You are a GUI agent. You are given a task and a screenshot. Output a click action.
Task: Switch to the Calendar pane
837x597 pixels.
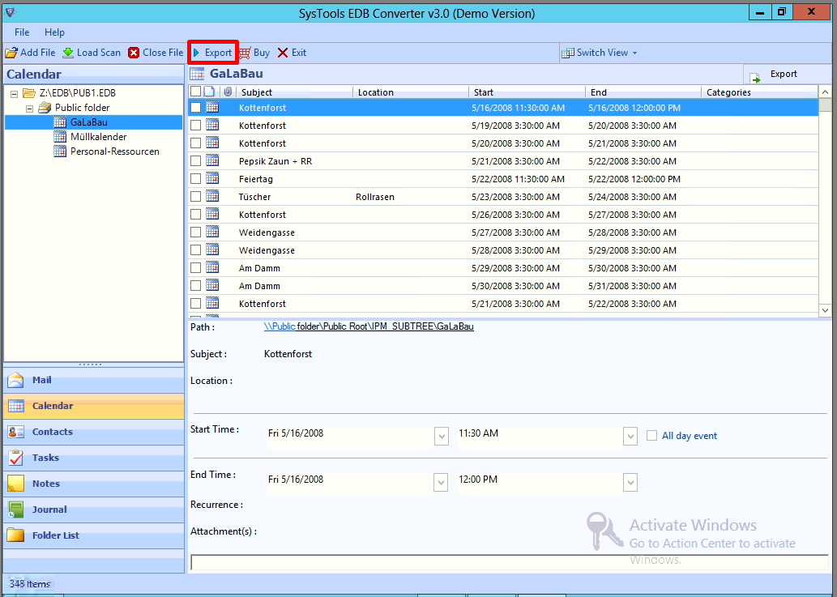pyautogui.click(x=93, y=406)
